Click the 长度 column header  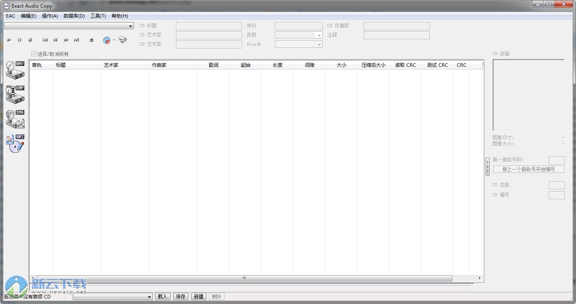click(x=277, y=65)
